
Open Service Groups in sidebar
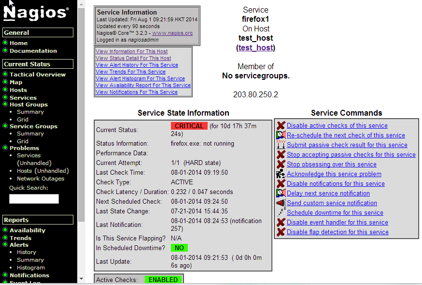[34, 126]
